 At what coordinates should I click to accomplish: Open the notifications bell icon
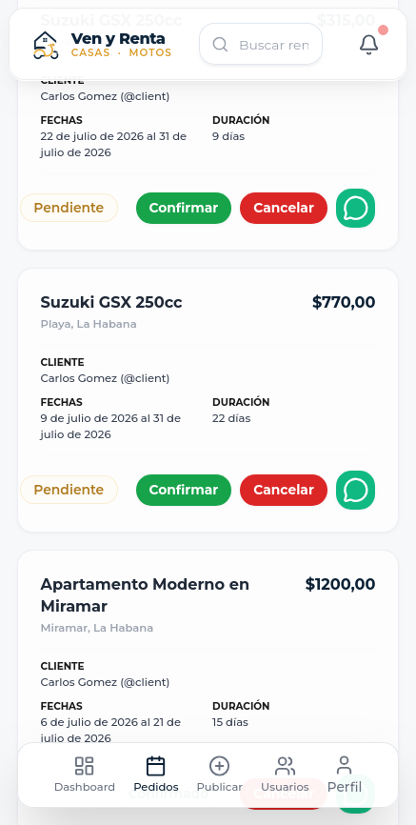[369, 45]
